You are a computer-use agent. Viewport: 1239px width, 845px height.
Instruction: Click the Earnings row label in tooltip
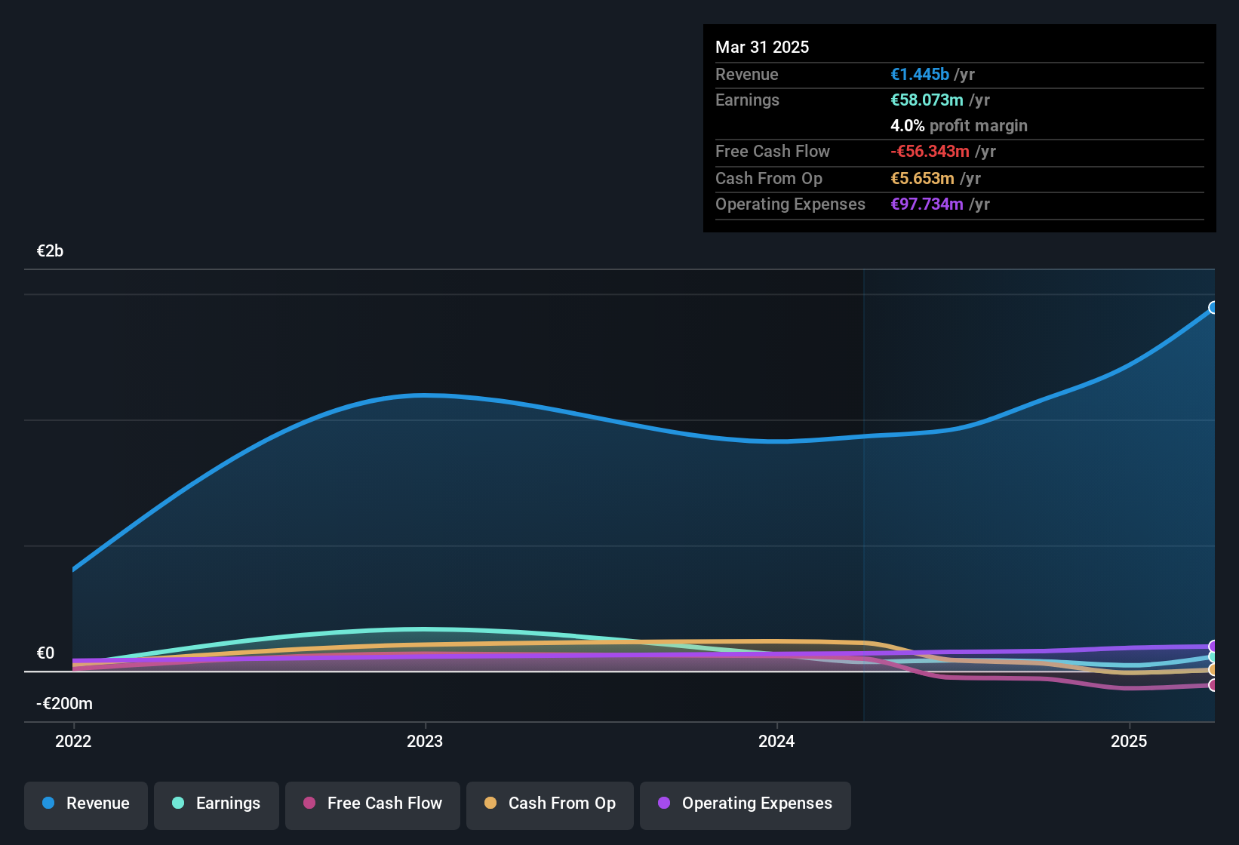[747, 100]
